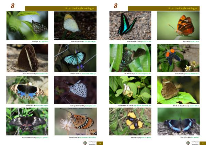
Task: Open photographer link beside Blue Admiral caption
Action: pos(195,137)
